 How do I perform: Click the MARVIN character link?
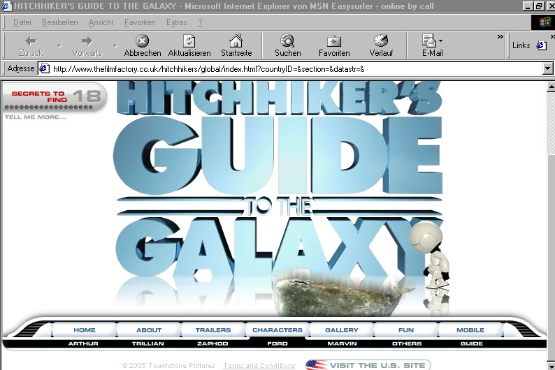click(x=341, y=343)
